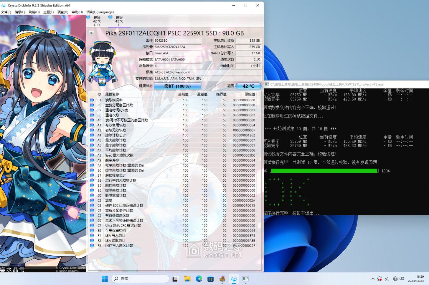Open the 功能(U) menu
The image size is (429, 285).
34,12
